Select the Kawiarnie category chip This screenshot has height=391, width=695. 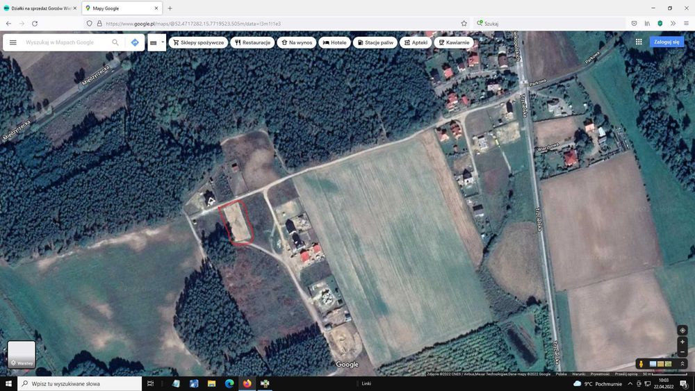click(453, 42)
